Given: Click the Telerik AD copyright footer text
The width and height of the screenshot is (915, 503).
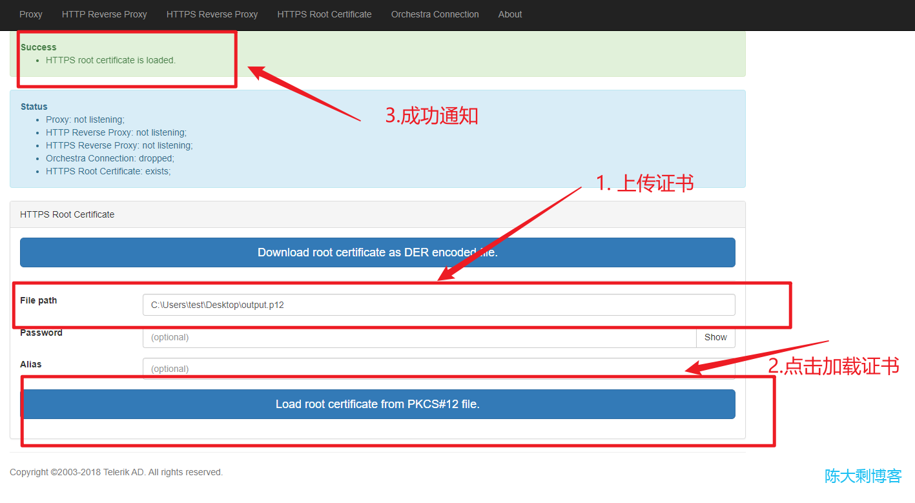Looking at the screenshot, I should (116, 472).
